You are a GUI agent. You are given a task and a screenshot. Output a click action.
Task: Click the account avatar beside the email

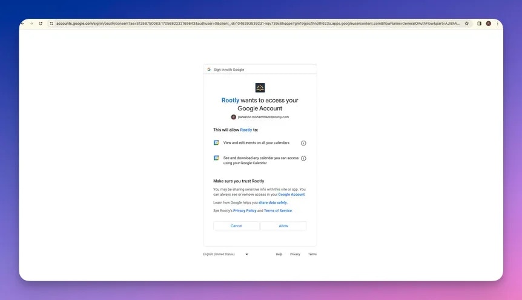pos(233,117)
